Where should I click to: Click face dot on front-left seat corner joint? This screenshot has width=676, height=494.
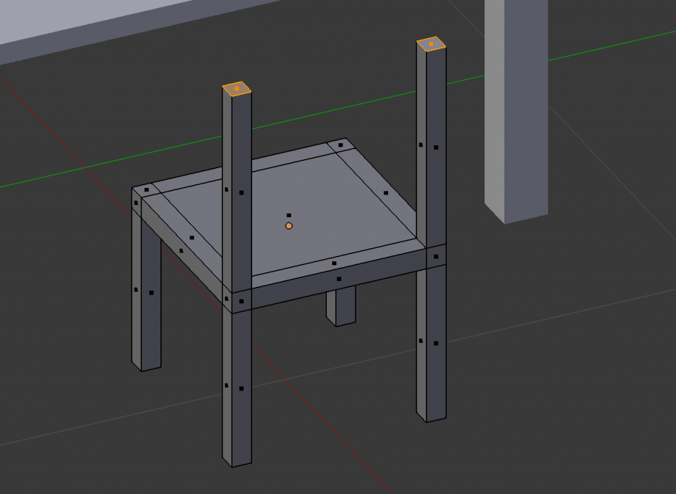[x=242, y=301]
